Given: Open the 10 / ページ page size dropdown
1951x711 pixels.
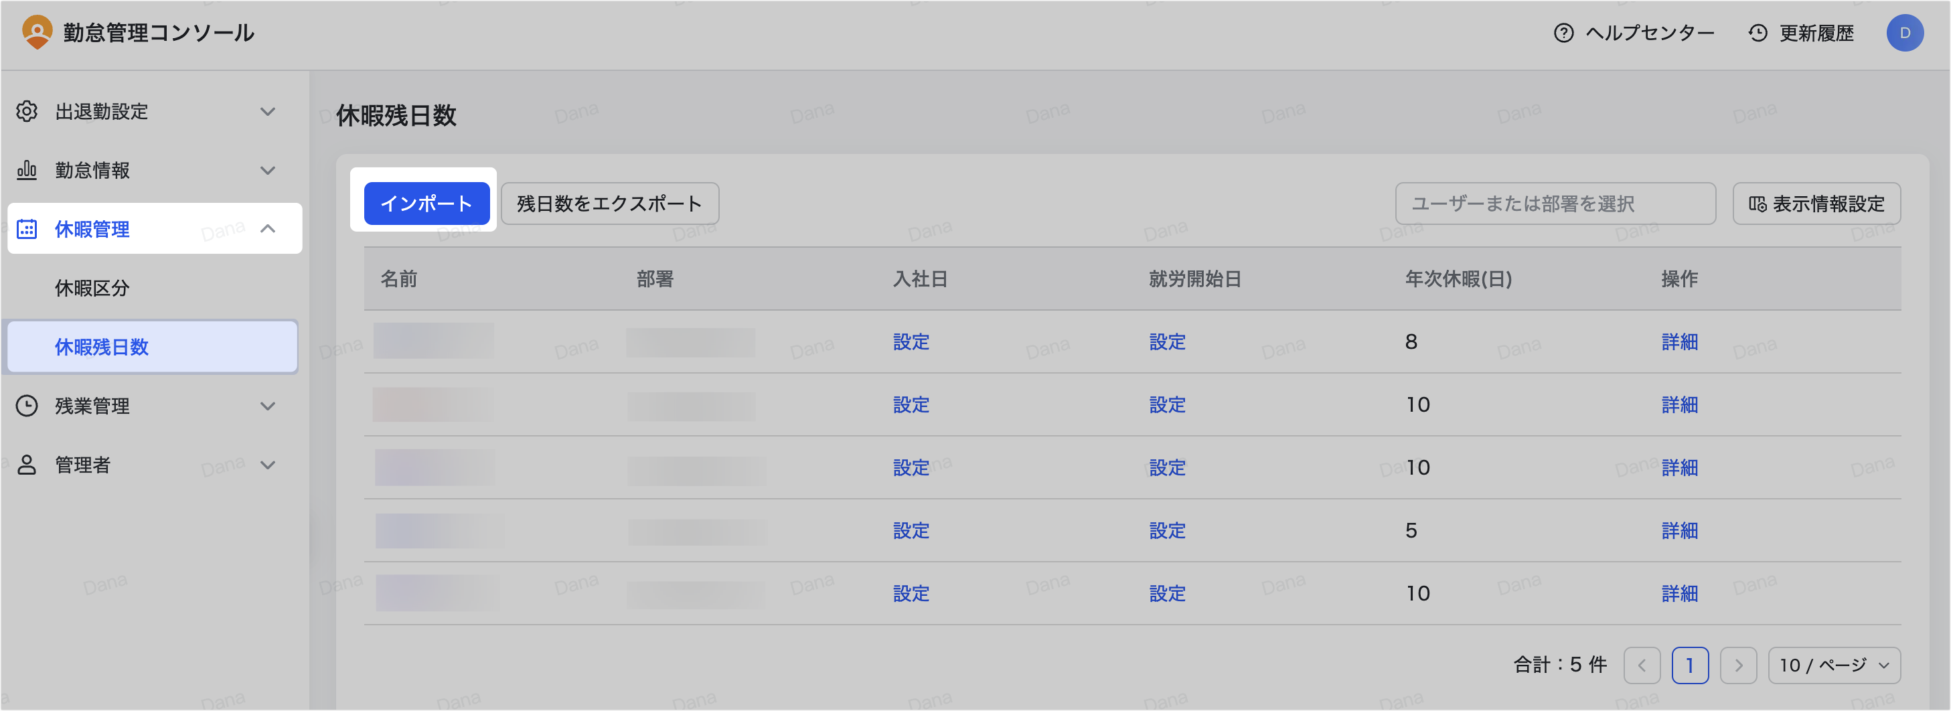Looking at the screenshot, I should pos(1834,665).
